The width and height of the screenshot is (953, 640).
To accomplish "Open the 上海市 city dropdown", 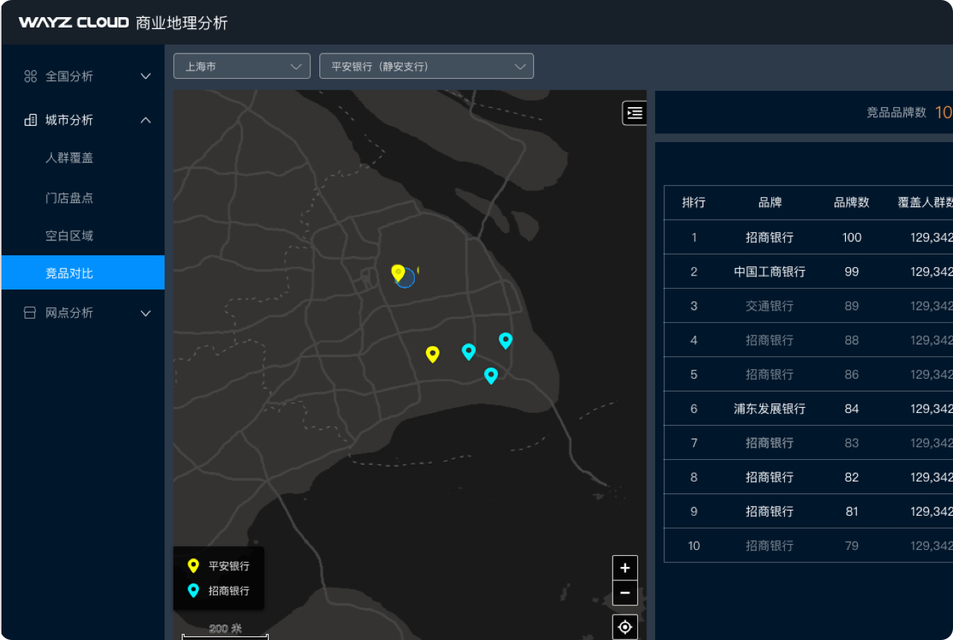I will 242,66.
